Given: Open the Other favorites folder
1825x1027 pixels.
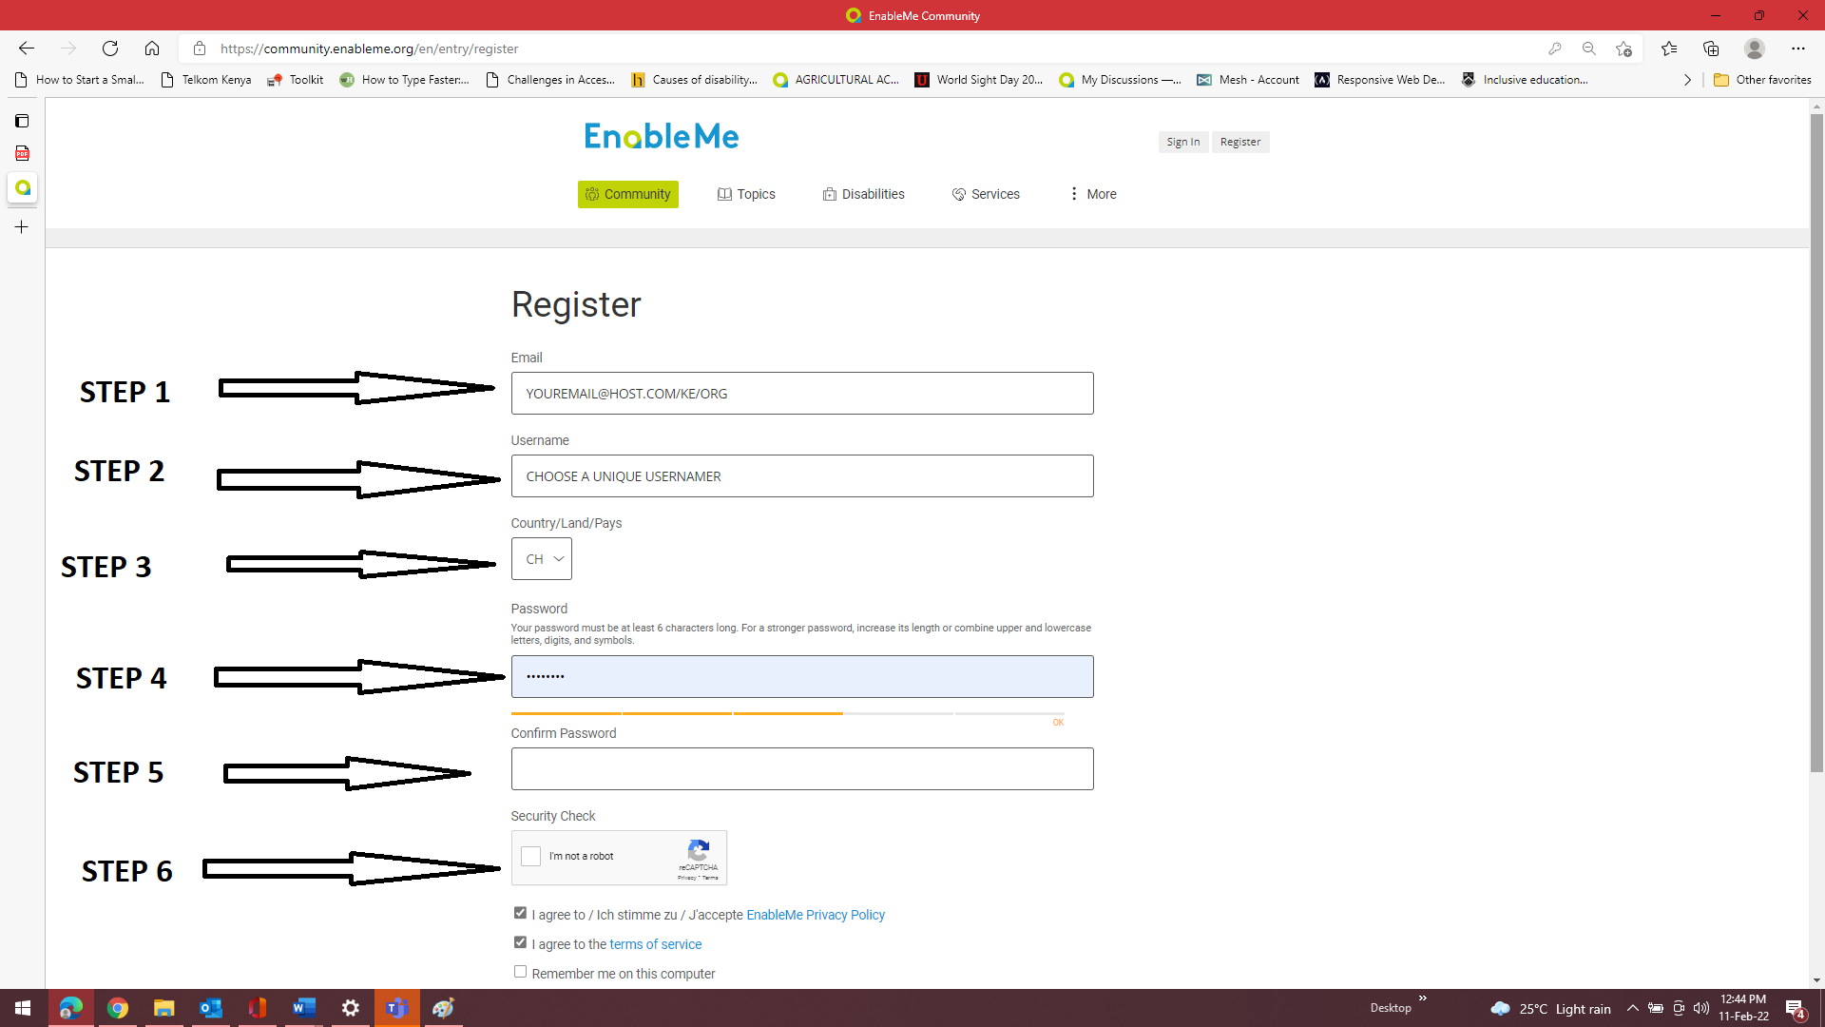Looking at the screenshot, I should pos(1763,80).
